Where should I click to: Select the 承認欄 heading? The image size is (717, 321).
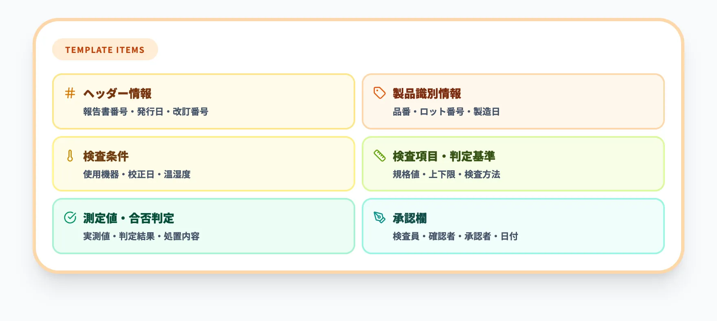tap(409, 218)
